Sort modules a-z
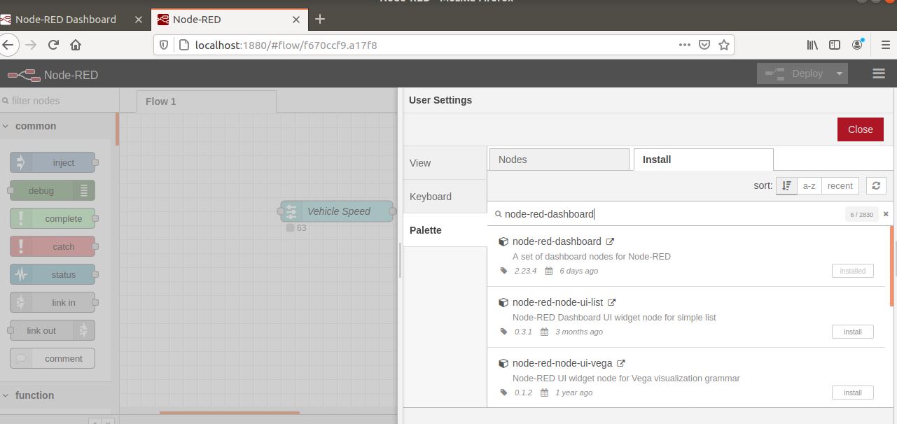Image resolution: width=897 pixels, height=424 pixels. (809, 185)
